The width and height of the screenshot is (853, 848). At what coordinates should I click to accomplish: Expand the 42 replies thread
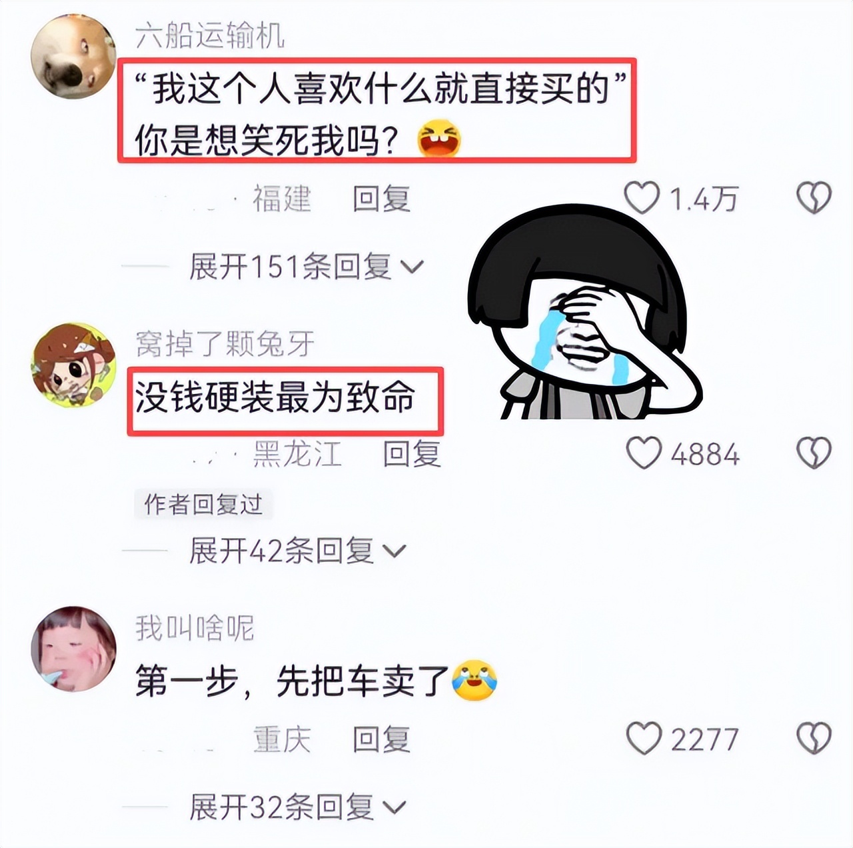click(x=297, y=551)
